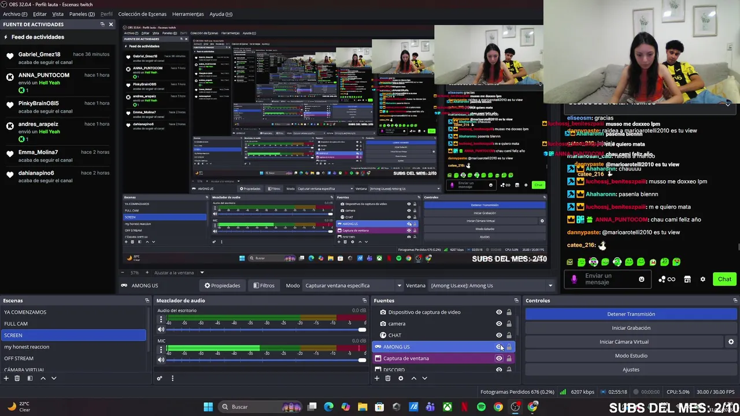Viewport: 740px width, 416px height.
Task: Open virtual camera settings gear
Action: [731, 342]
